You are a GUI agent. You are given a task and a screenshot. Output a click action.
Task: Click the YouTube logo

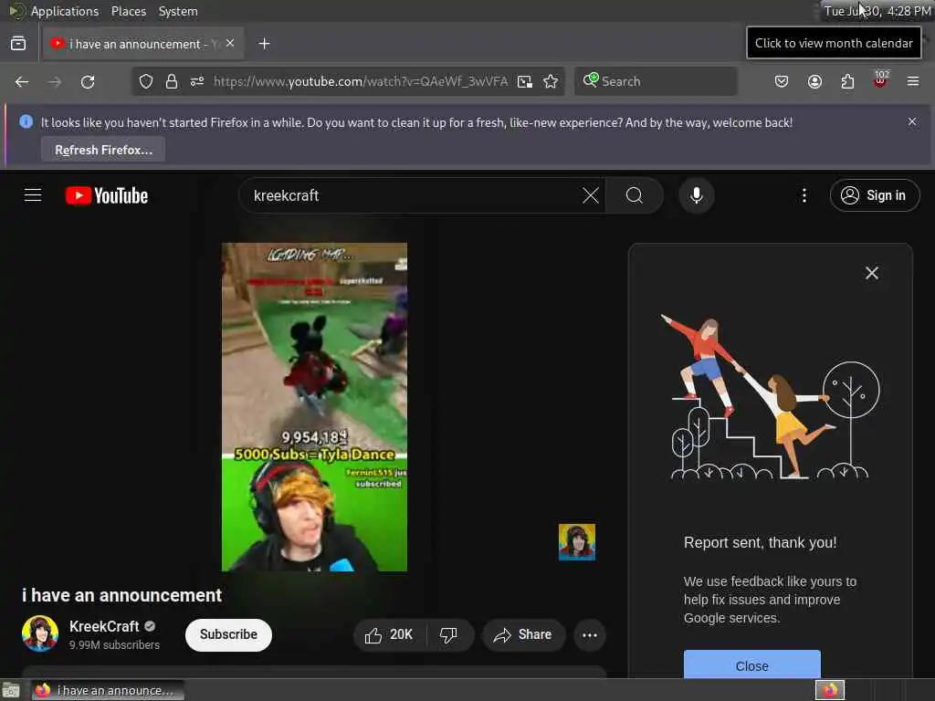(107, 195)
